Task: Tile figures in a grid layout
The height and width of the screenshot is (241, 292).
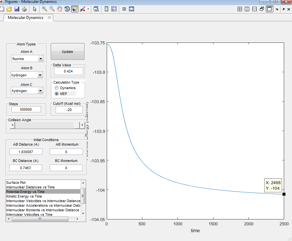Action: [240, 9]
